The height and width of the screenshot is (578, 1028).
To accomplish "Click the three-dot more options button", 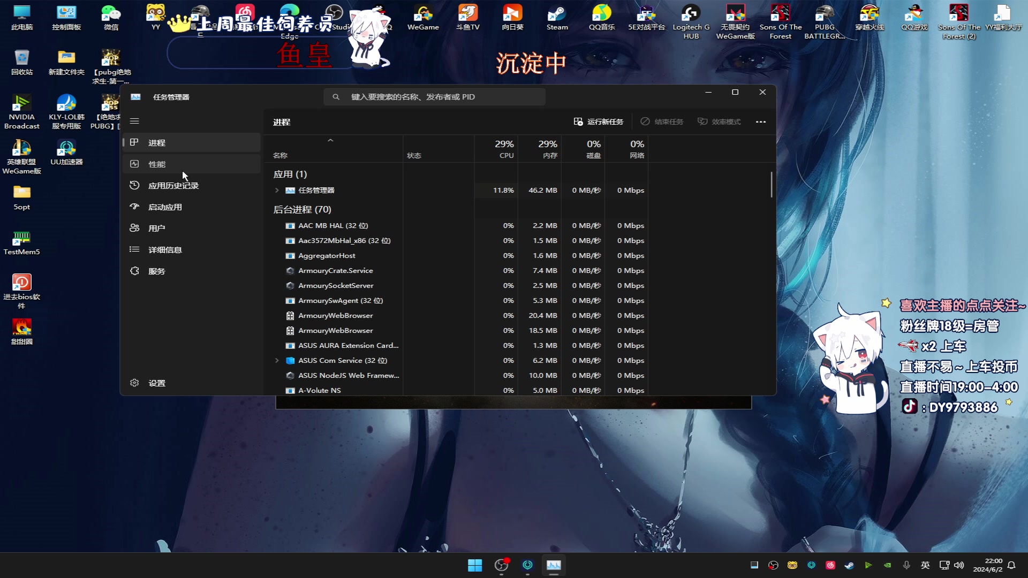I will pos(760,122).
